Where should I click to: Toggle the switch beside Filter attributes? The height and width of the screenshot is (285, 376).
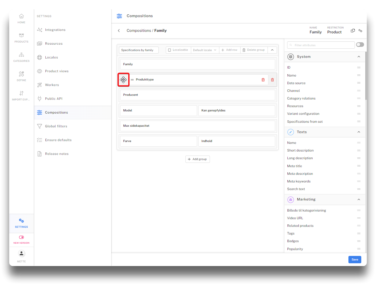(360, 45)
